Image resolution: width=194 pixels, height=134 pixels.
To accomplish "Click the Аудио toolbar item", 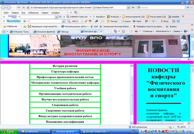I will [126, 21].
